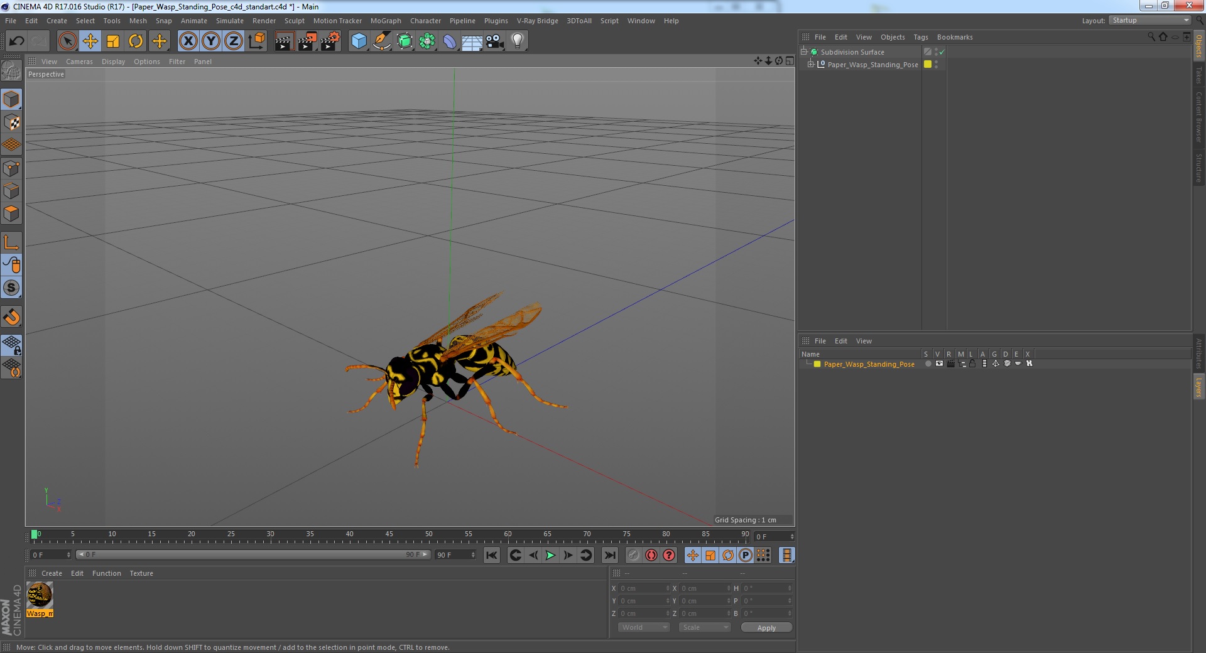Open the Layout Startup dropdown
The image size is (1206, 653).
[1149, 20]
